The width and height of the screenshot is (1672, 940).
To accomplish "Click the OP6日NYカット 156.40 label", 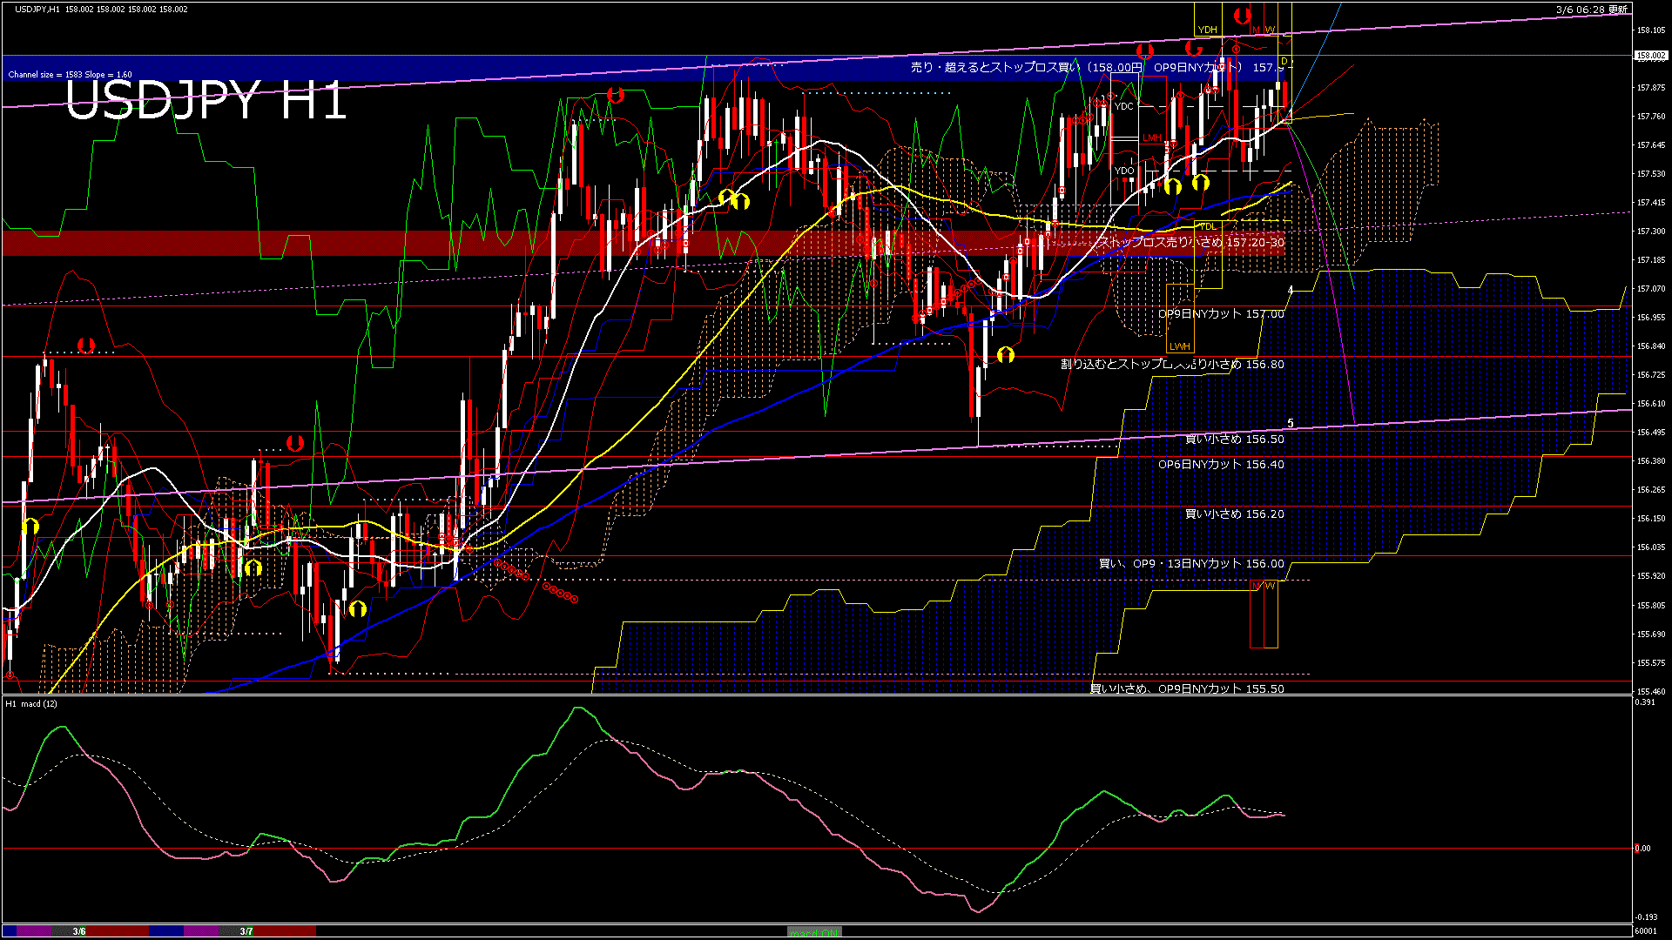I will [x=1221, y=464].
